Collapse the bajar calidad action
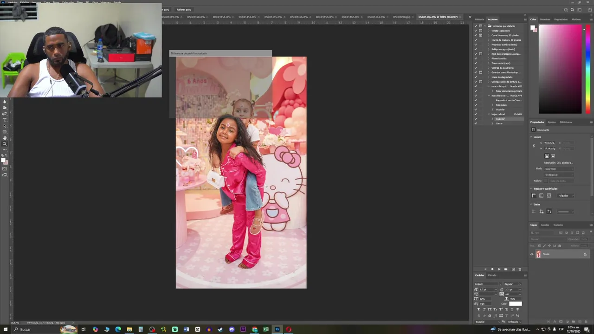 [489, 114]
